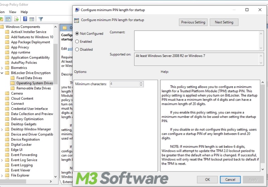Expand the Event Log Service node
This screenshot has width=268, height=187.
click(x=2, y=160)
